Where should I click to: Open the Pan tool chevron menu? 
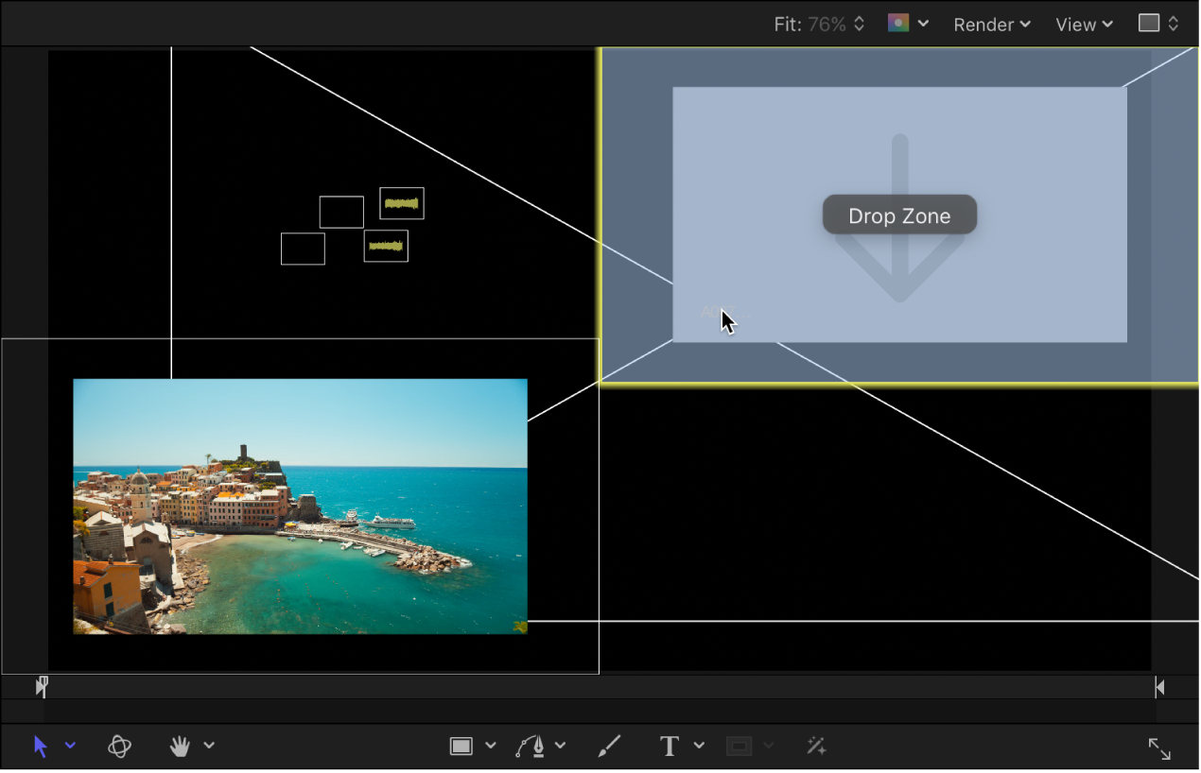click(x=209, y=746)
